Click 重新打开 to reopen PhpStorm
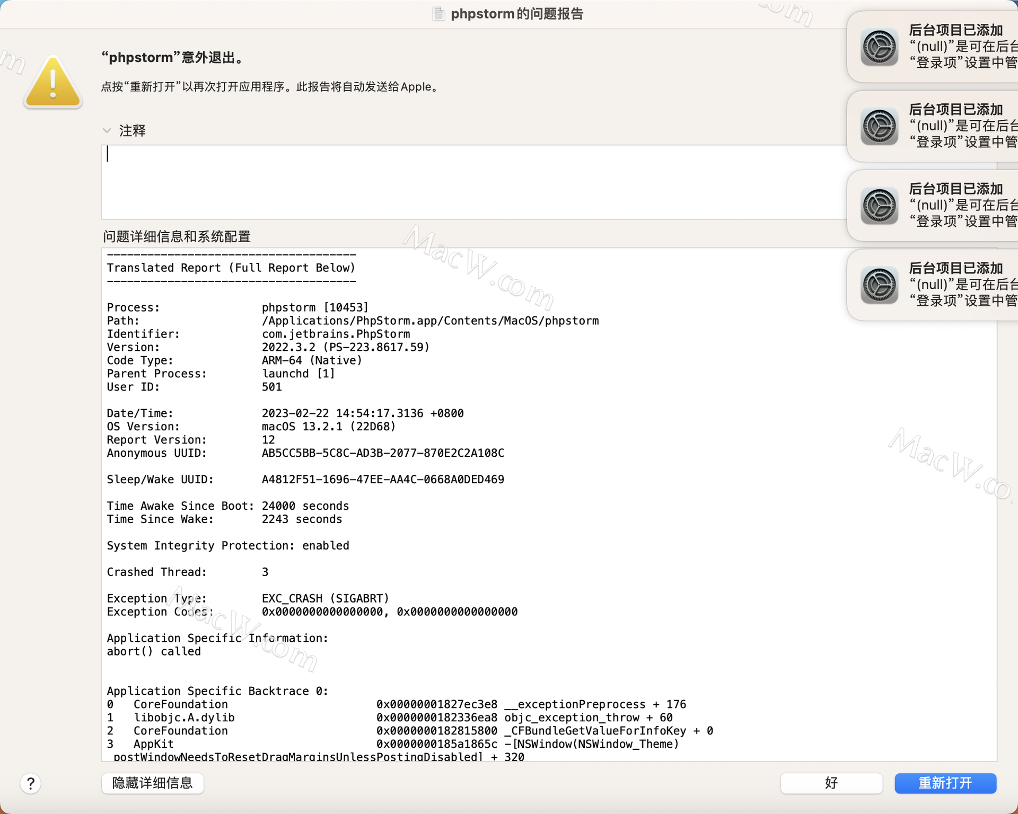 [x=945, y=783]
